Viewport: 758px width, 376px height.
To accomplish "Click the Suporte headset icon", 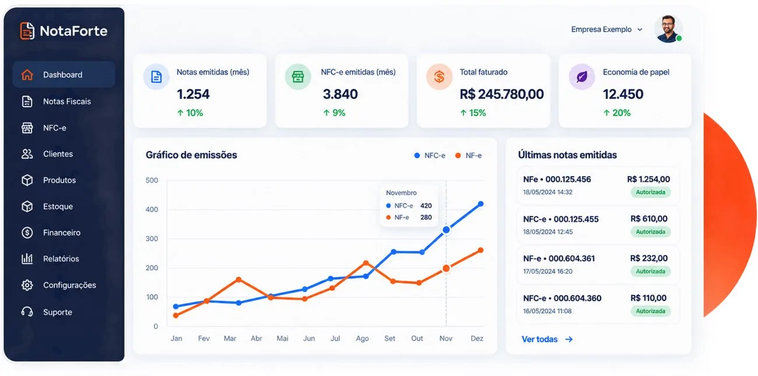I will pos(27,312).
